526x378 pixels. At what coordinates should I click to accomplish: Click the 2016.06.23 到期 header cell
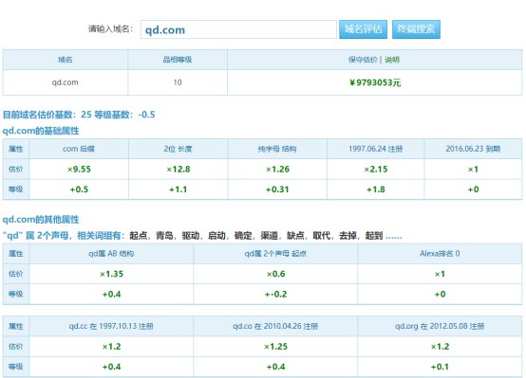473,149
